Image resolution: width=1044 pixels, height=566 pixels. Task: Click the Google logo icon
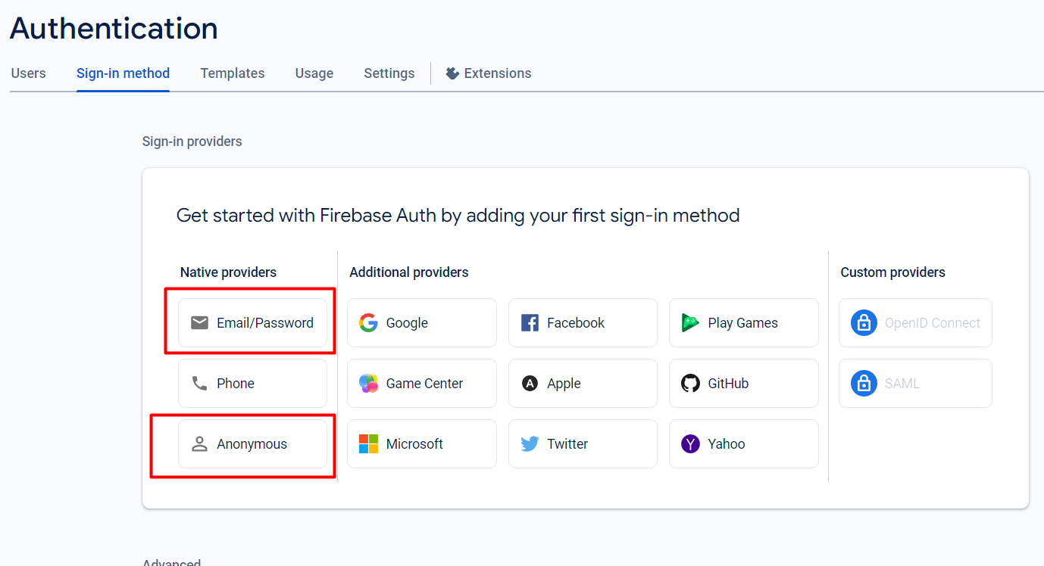tap(368, 323)
